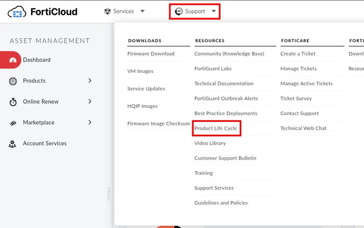The image size is (364, 228).
Task: Collapse the Support dropdown arrow
Action: (x=213, y=11)
